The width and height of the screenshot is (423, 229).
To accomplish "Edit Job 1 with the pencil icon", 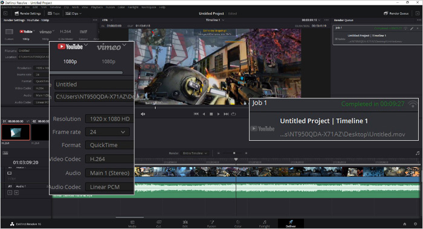I will click(412, 28).
